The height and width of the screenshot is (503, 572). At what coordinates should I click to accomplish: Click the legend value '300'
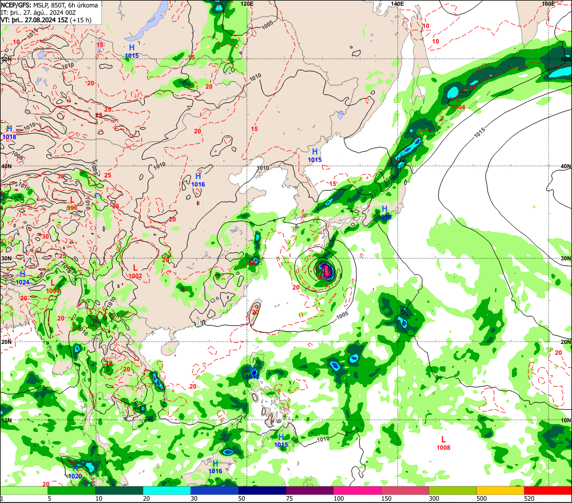click(x=434, y=498)
